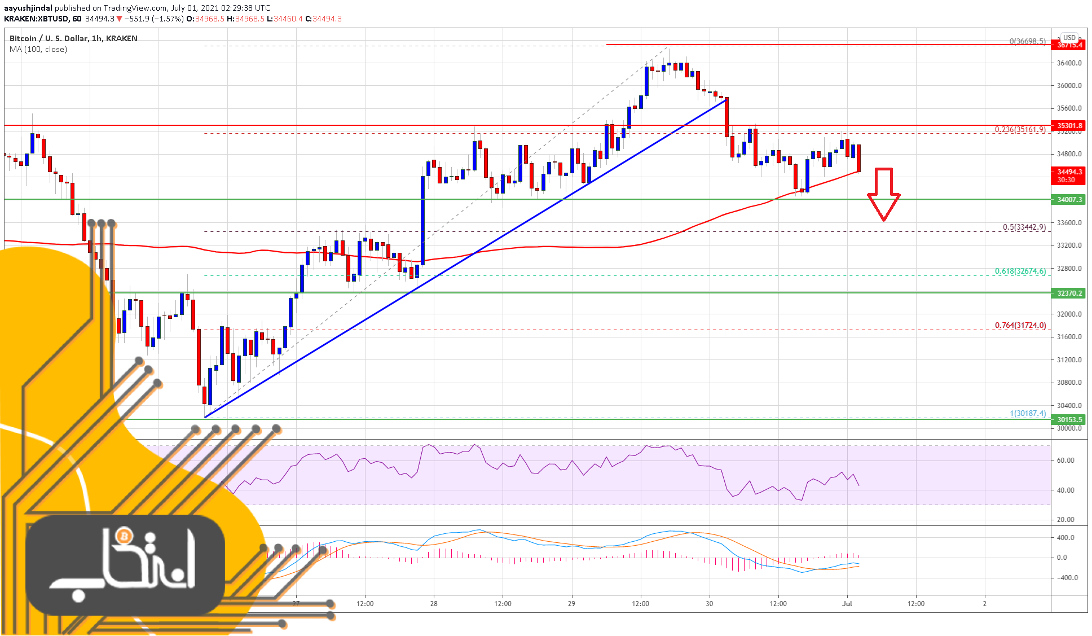Click the RSI 40.00 axis value
1092x636 pixels.
pyautogui.click(x=1065, y=490)
